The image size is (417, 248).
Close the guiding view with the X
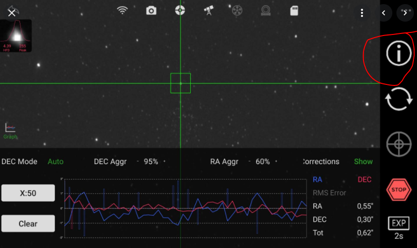(x=12, y=12)
